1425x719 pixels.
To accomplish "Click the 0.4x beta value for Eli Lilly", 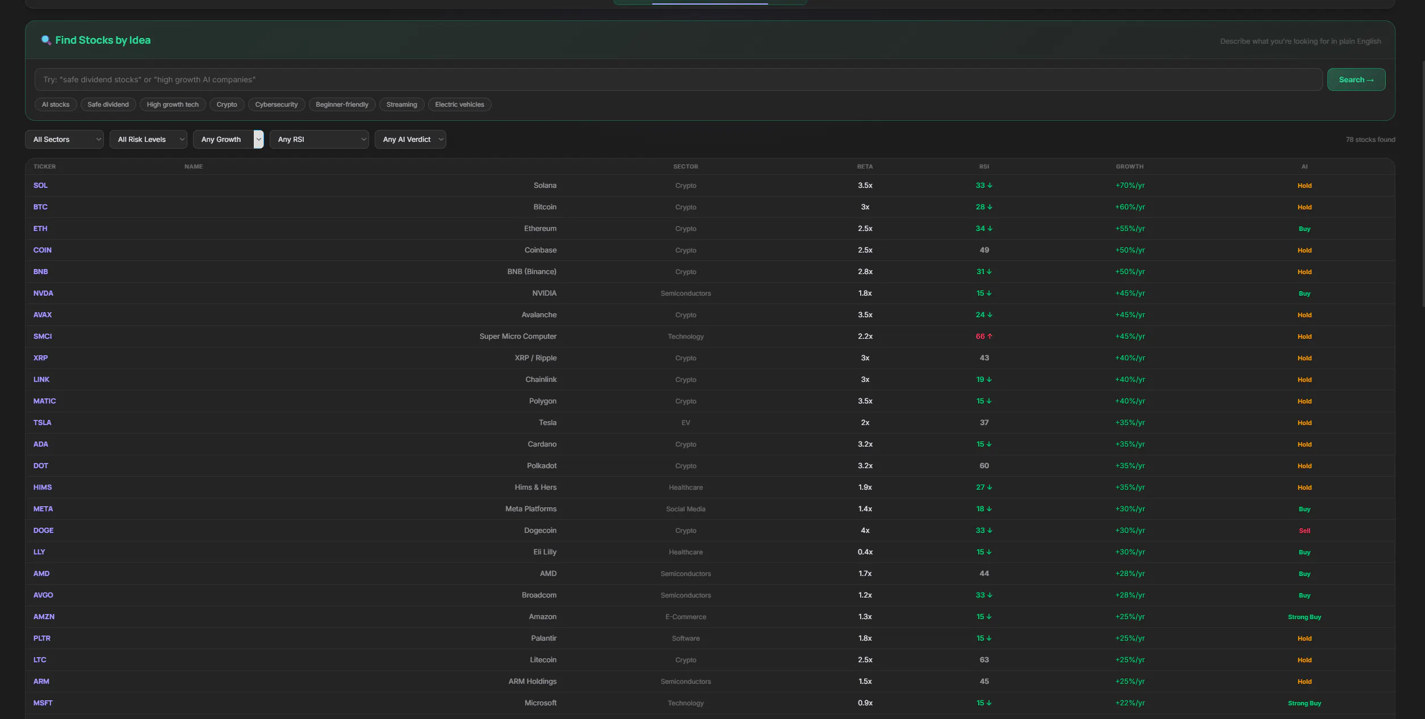I will (x=865, y=552).
